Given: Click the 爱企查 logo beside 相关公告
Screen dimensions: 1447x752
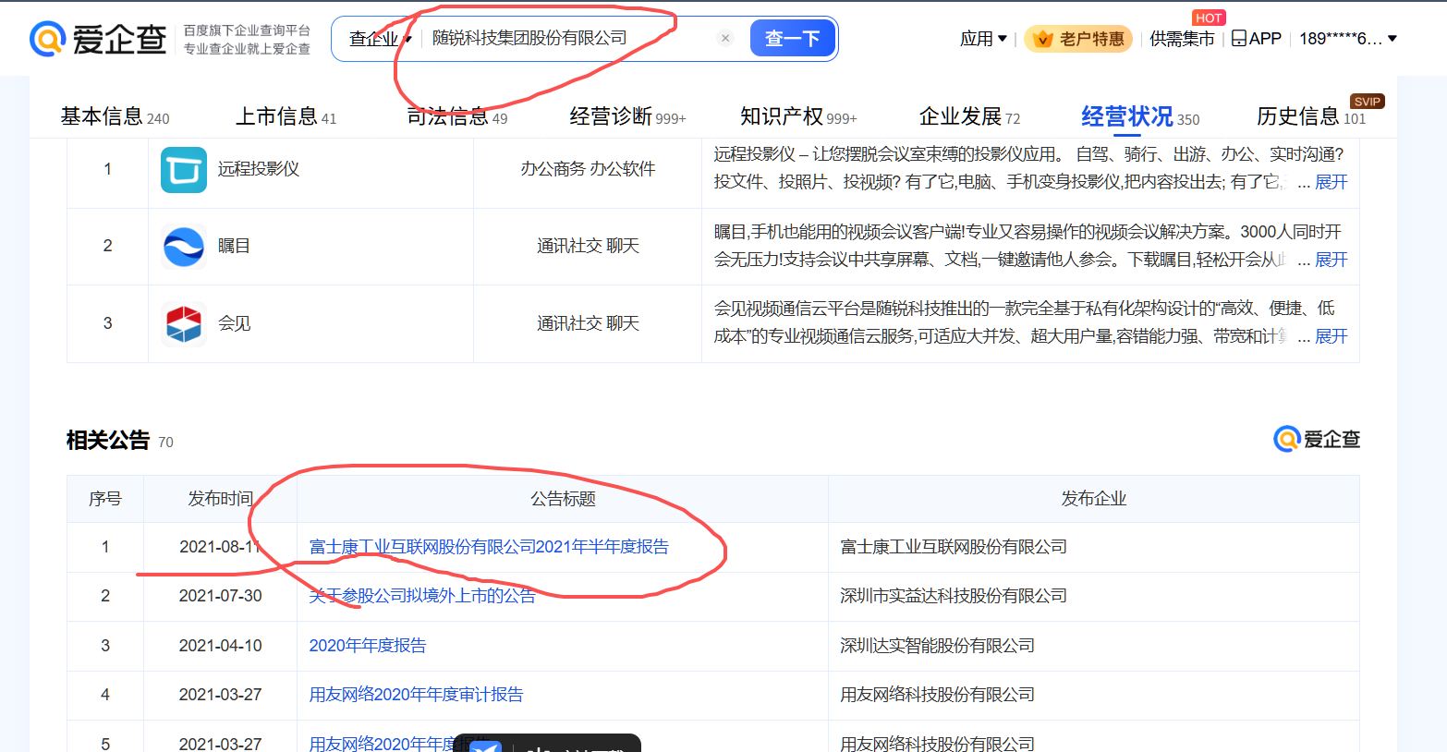Looking at the screenshot, I should pos(1317,439).
